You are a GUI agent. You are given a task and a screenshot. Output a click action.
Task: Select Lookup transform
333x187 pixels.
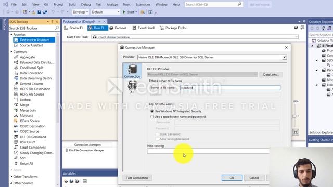pos(25,100)
